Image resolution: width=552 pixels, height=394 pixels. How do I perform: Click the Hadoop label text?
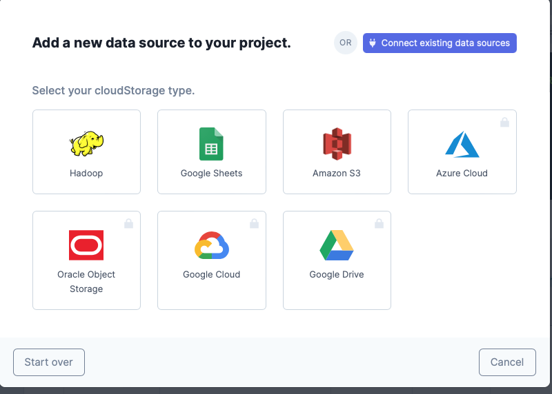(x=86, y=174)
